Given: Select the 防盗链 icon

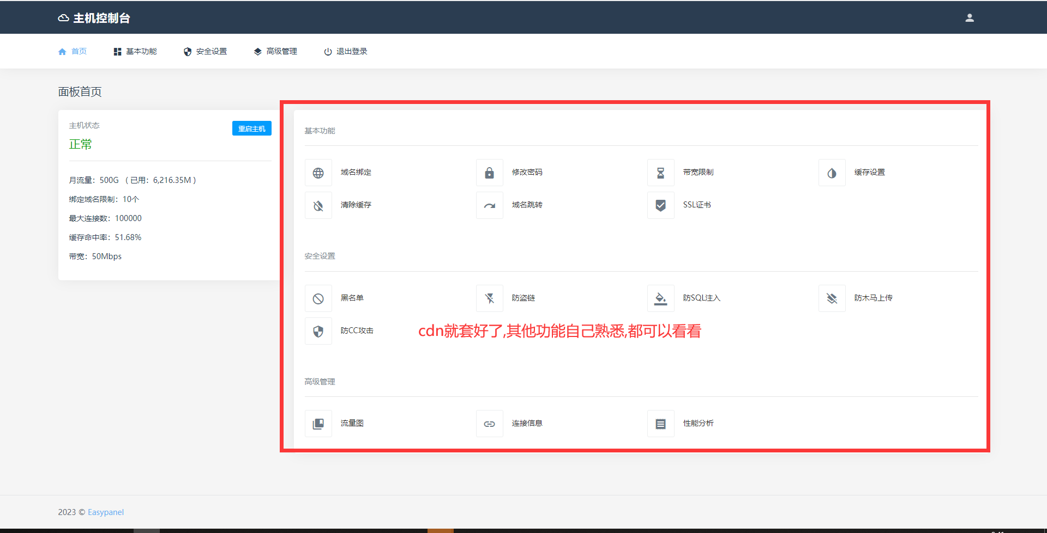Looking at the screenshot, I should pos(490,299).
